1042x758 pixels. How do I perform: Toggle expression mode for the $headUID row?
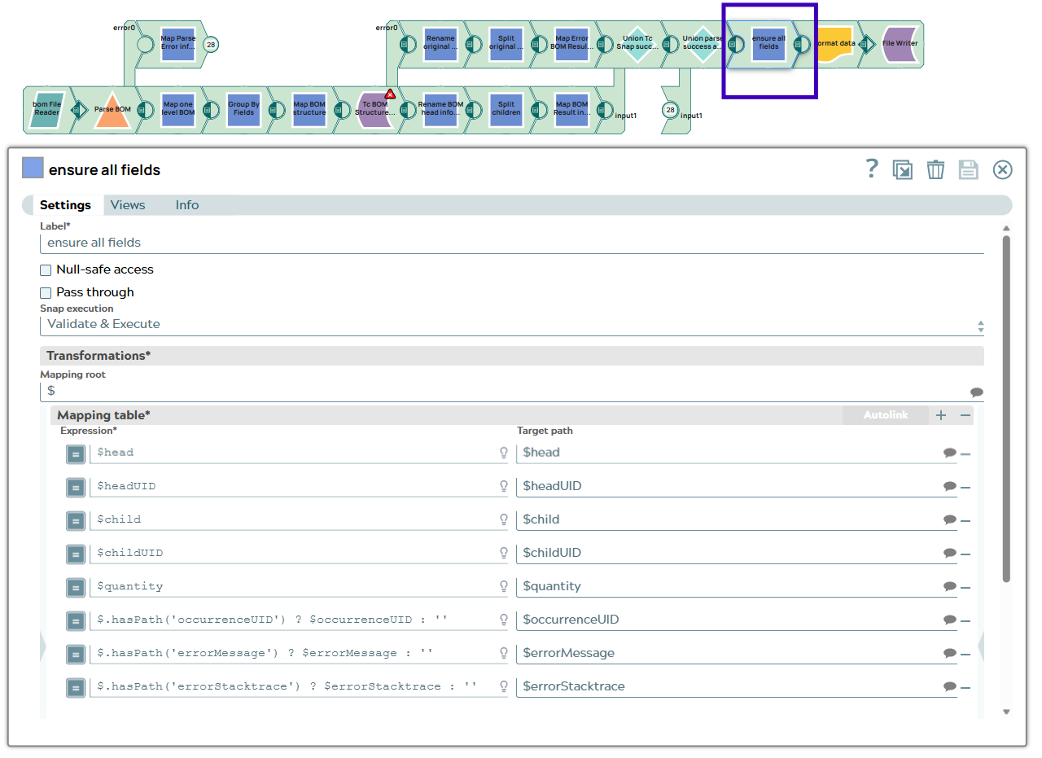[76, 487]
